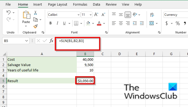Screen dimensions: 188x107
Task: Click the Undo arrow icon
Action: click(x=9, y=13)
